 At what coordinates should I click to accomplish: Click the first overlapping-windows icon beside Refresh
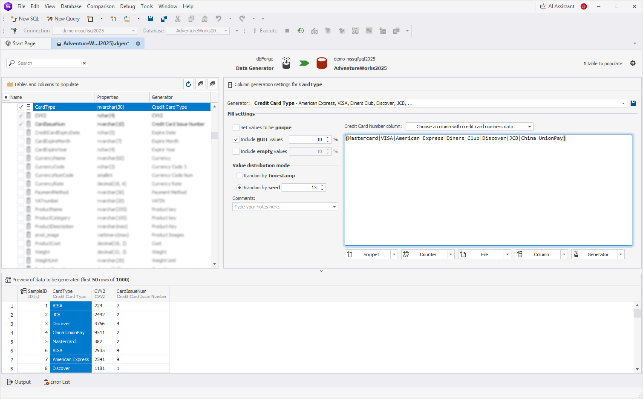coord(200,84)
